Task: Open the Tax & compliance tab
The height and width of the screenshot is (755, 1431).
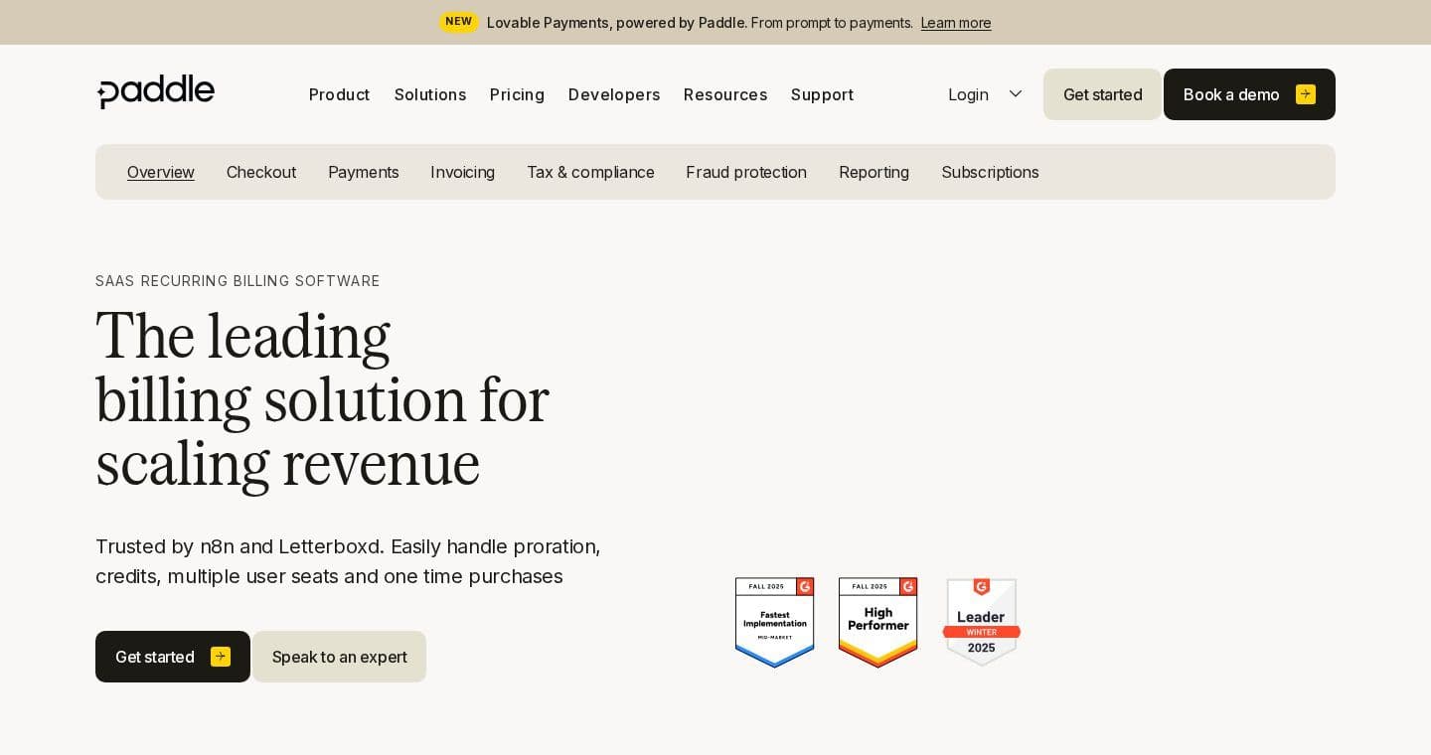Action: (590, 172)
